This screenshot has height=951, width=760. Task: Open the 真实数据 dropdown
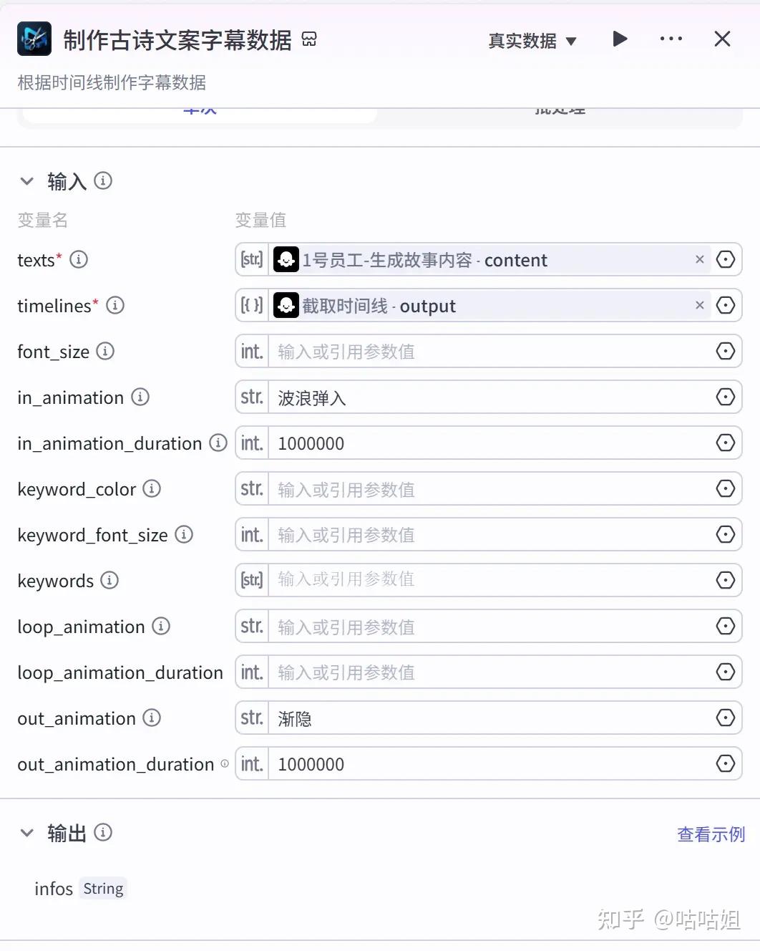click(532, 41)
